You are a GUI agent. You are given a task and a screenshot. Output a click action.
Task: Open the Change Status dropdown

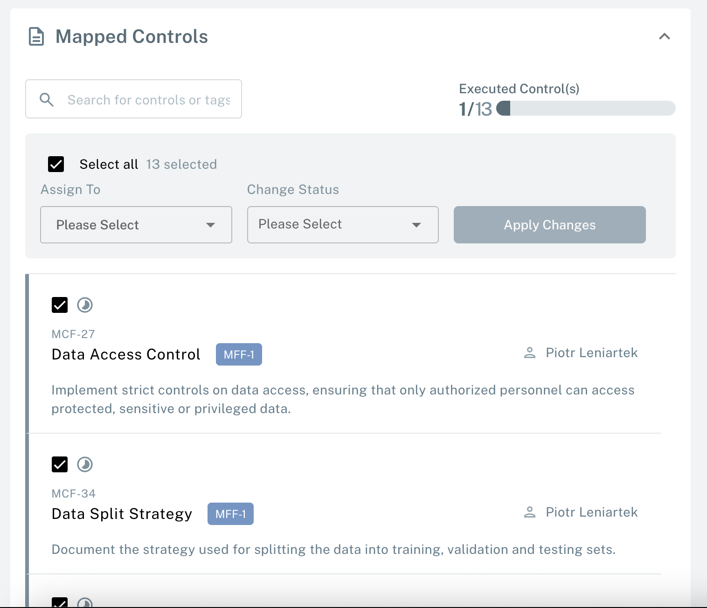[342, 225]
